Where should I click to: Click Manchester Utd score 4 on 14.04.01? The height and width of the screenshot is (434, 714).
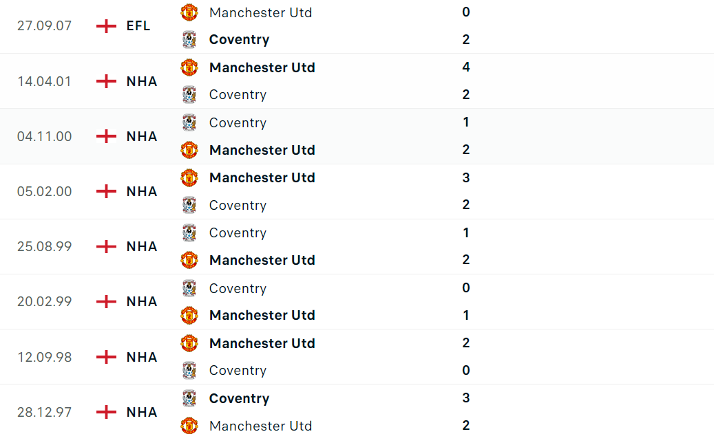click(x=466, y=67)
